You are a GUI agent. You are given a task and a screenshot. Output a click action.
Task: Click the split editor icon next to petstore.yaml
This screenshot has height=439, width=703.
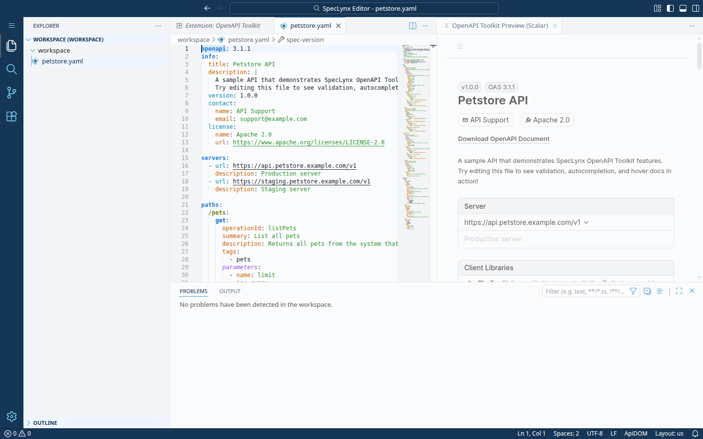pos(413,25)
